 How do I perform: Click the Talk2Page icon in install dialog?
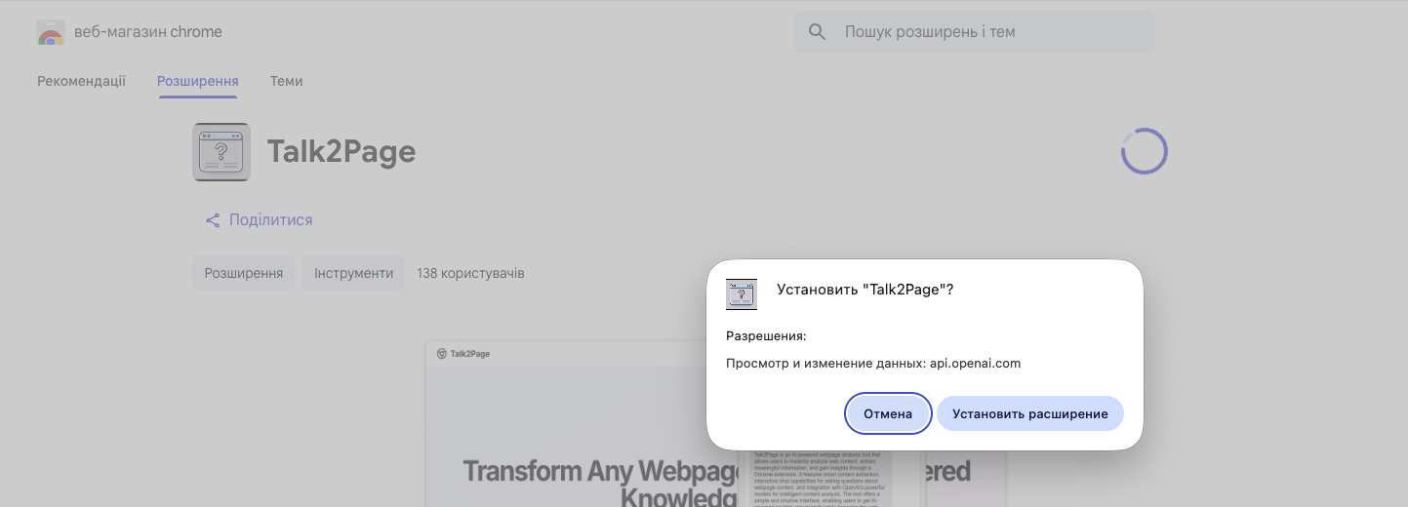[x=742, y=294]
